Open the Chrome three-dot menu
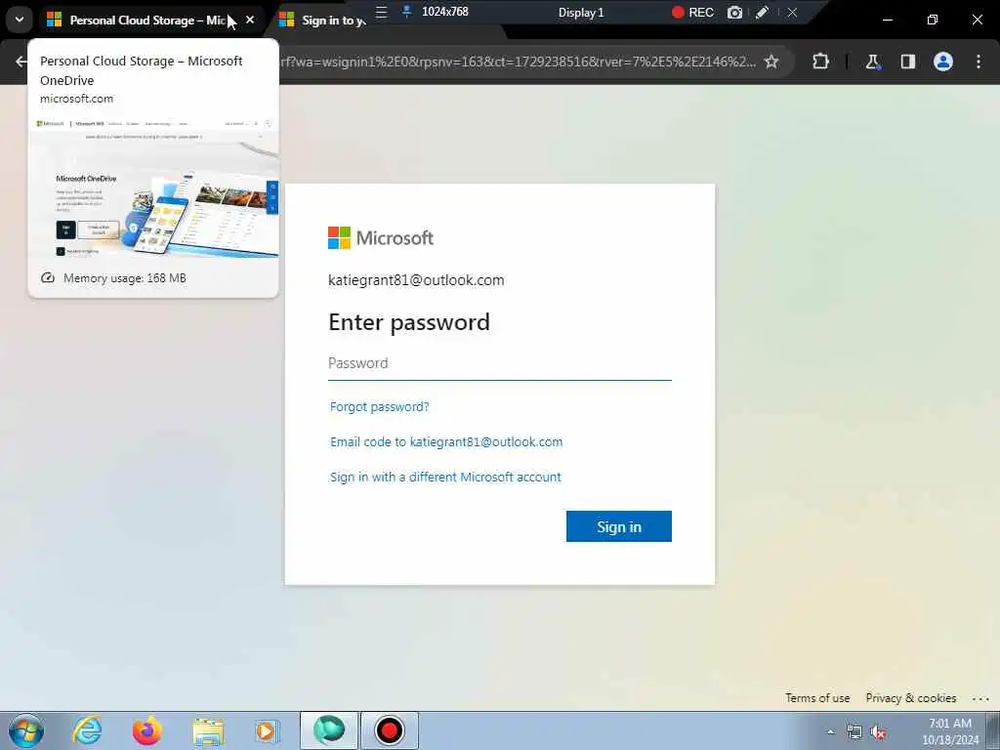This screenshot has width=1000, height=750. point(979,62)
